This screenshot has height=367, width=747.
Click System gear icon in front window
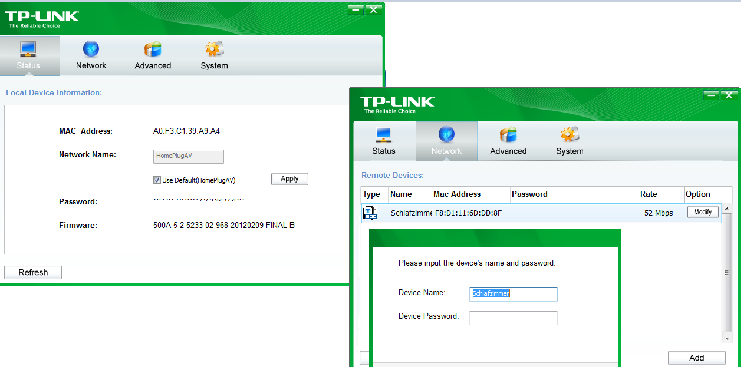pos(570,134)
